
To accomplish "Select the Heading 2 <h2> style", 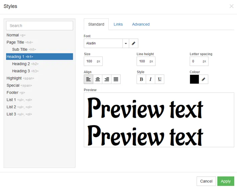I will [39, 64].
